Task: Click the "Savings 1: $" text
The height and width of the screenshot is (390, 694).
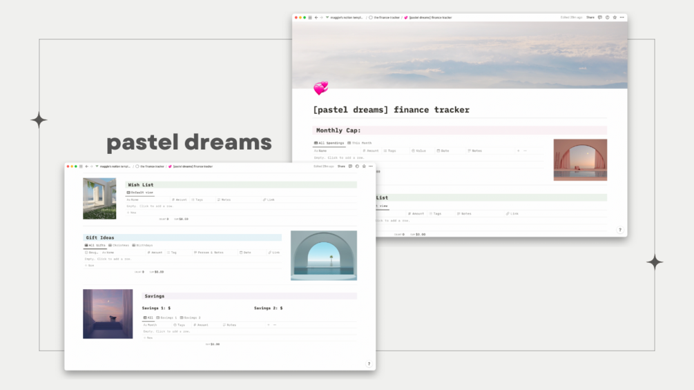Action: click(x=156, y=308)
